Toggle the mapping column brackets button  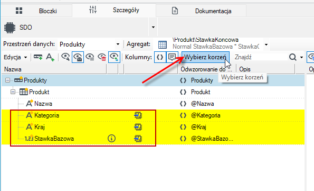point(160,57)
